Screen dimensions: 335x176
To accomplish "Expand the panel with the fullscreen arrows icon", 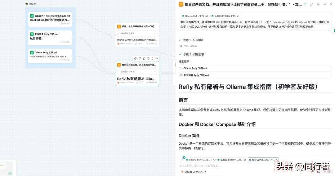I will (x=312, y=4).
